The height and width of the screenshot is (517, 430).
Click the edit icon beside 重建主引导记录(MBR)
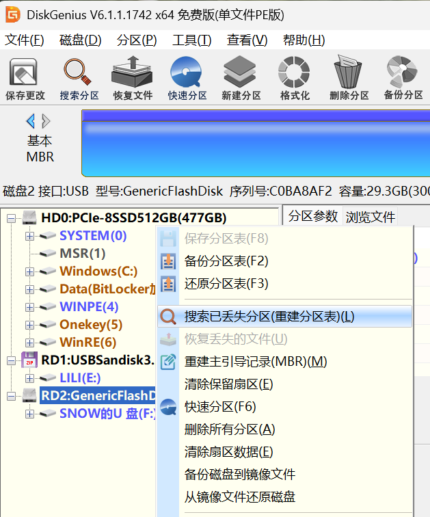tap(168, 361)
